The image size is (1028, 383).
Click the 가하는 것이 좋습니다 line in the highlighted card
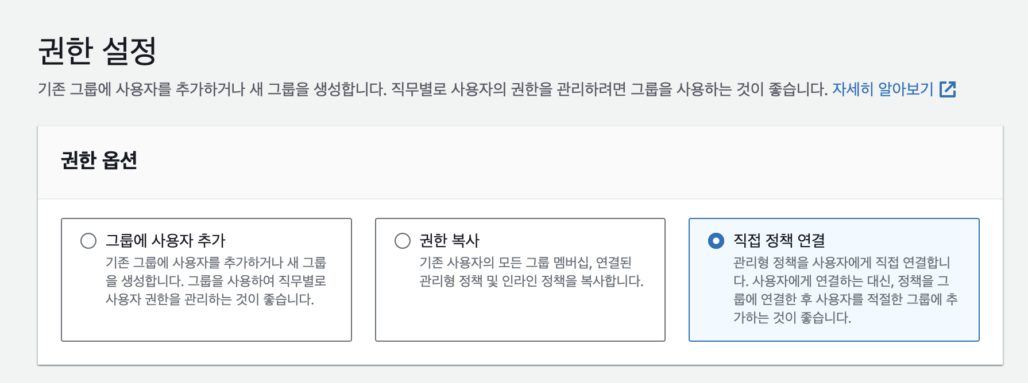point(792,318)
